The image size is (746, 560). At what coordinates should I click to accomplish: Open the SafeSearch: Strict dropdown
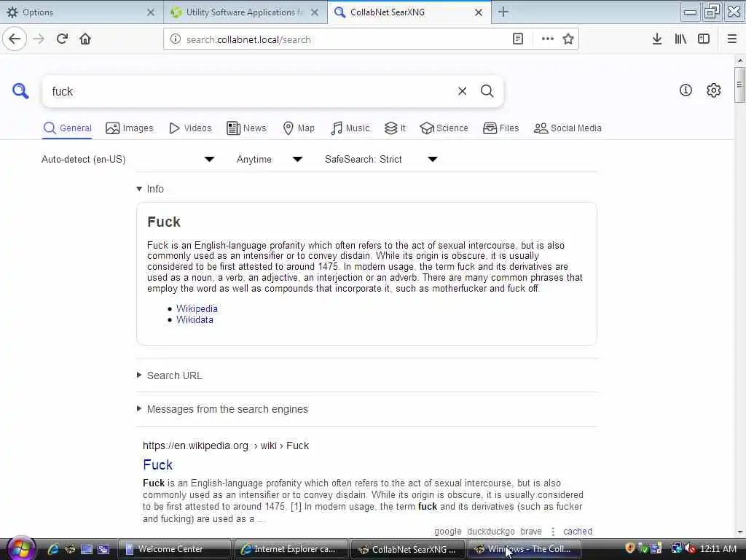(x=381, y=159)
